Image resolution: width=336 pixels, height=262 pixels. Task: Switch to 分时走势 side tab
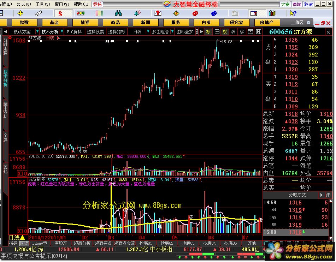pos(5,47)
